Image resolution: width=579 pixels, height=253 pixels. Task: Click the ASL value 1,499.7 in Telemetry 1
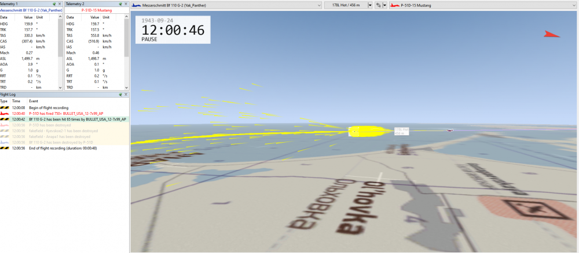[x=28, y=58]
